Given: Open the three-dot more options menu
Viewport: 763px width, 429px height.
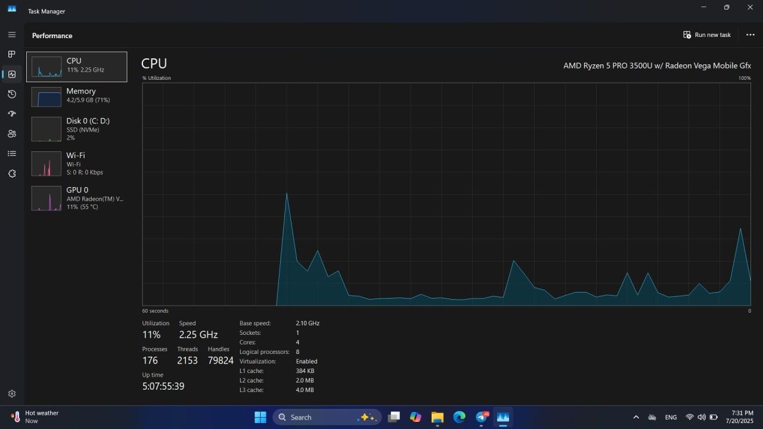Looking at the screenshot, I should point(750,35).
